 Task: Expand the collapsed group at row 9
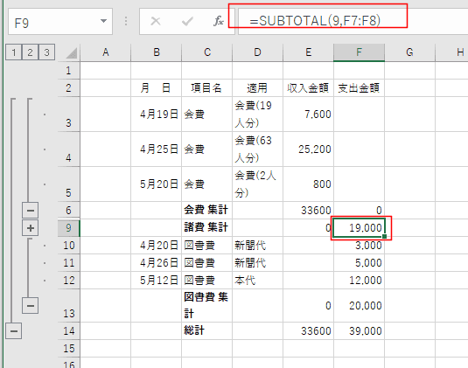pyautogui.click(x=30, y=228)
